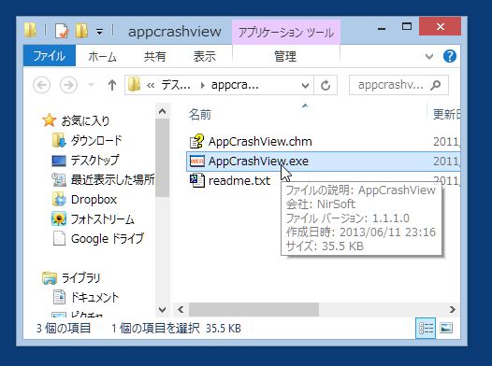Sort by the 更新日 column header
This screenshot has height=366, width=492.
tap(446, 115)
